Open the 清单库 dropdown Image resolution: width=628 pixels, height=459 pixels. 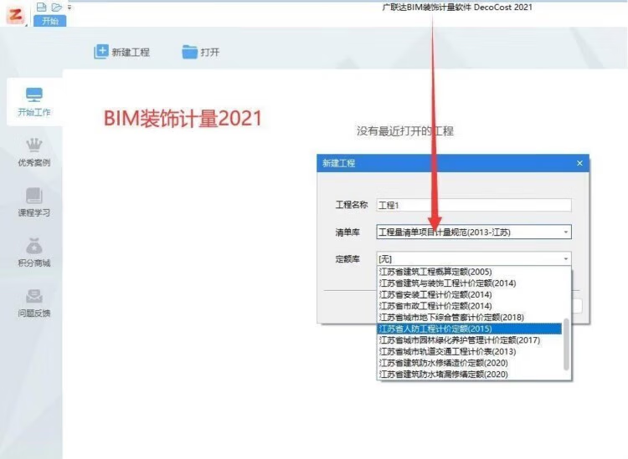[x=474, y=232]
